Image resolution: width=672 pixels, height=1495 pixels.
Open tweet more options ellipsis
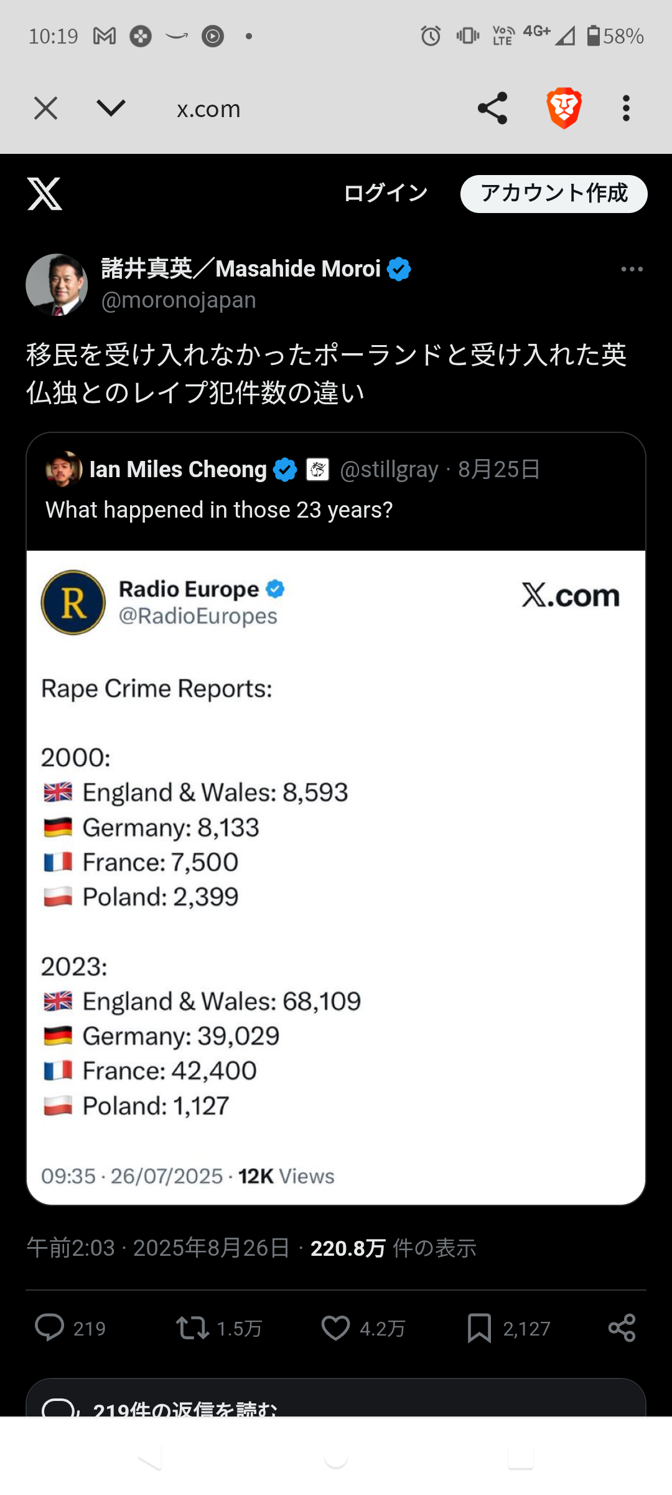click(x=632, y=269)
